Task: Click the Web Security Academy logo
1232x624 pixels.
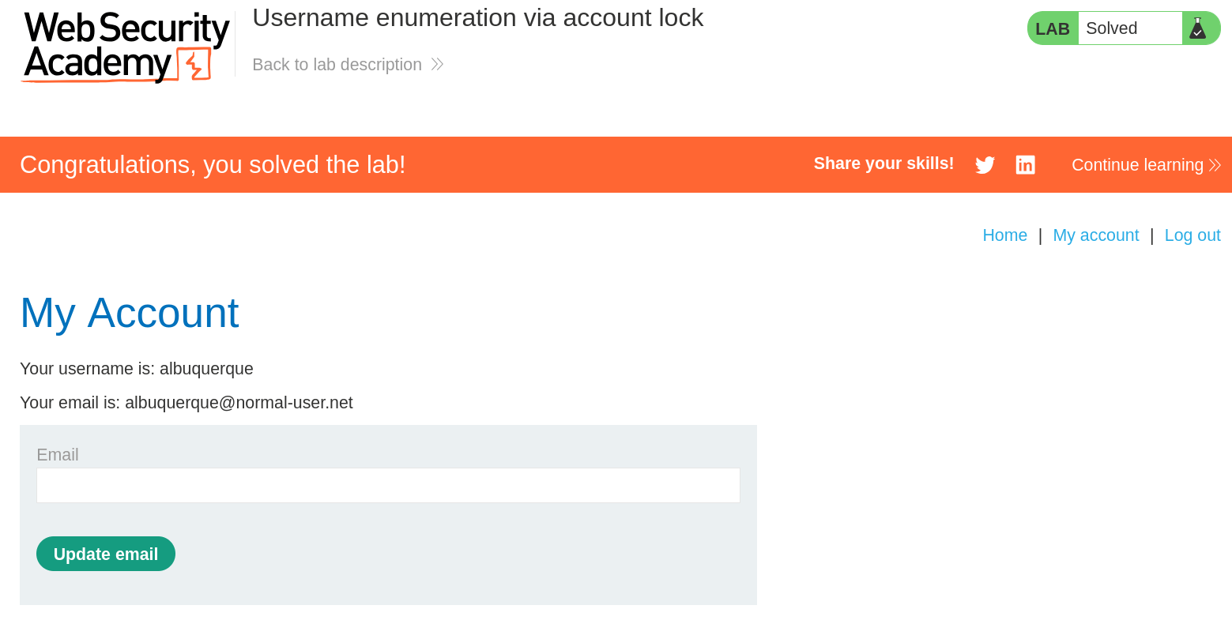Action: (x=126, y=47)
